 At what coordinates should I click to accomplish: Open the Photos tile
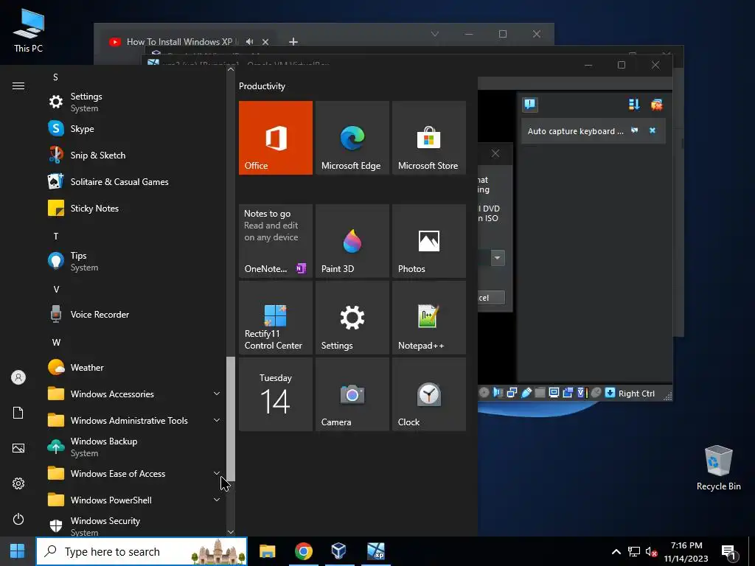(x=428, y=241)
